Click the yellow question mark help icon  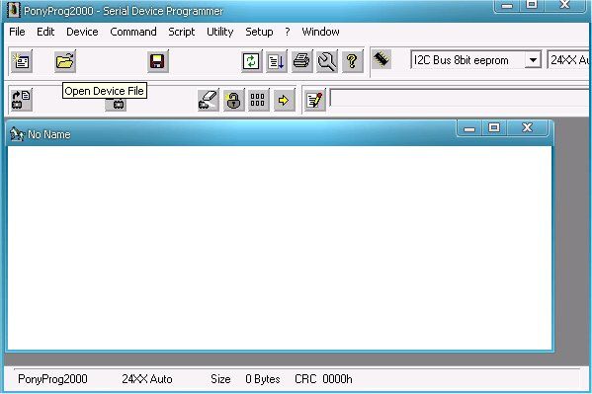[x=352, y=61]
